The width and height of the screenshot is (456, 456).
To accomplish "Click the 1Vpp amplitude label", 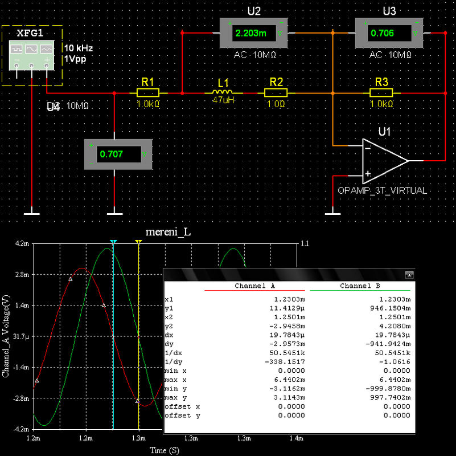I will [x=75, y=59].
